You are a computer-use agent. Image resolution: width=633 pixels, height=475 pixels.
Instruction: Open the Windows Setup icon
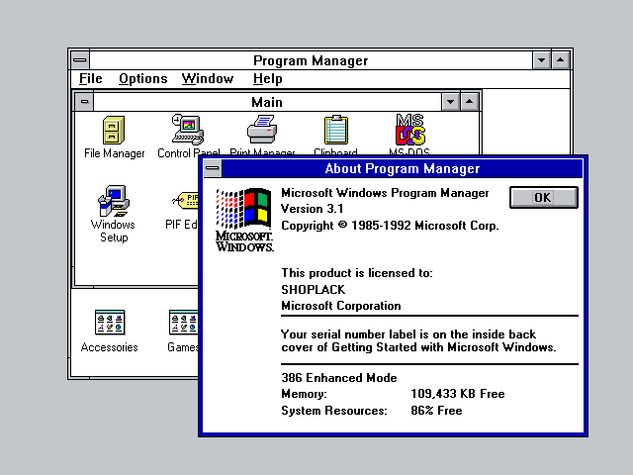(114, 201)
